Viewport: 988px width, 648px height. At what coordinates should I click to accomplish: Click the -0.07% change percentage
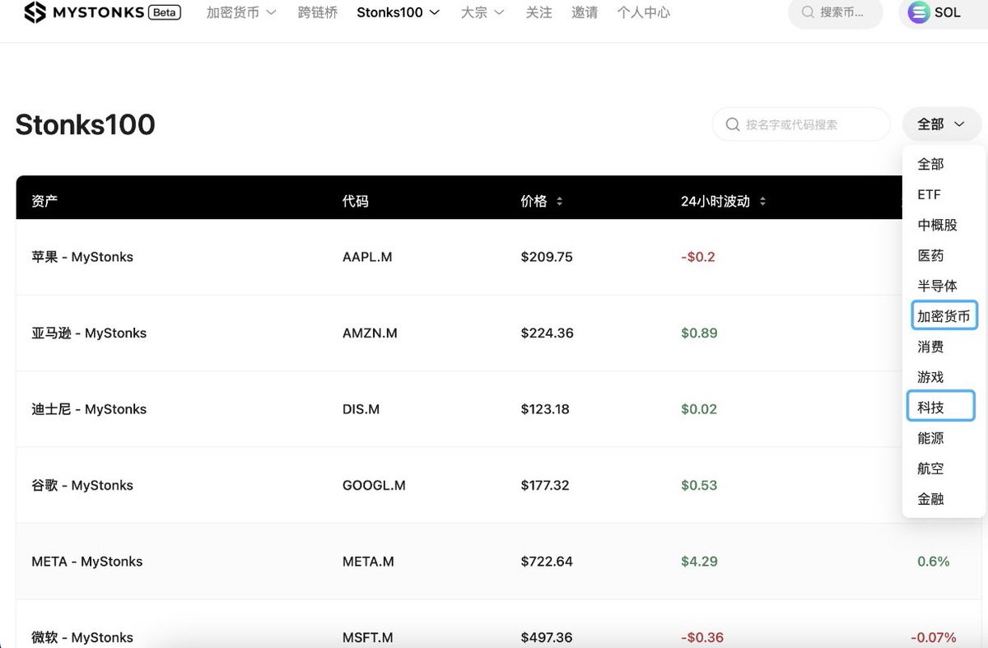point(934,638)
